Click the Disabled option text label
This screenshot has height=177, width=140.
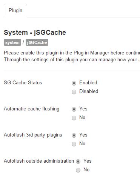[89, 92]
